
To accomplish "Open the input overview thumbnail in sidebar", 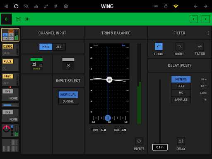I will click(10, 35).
